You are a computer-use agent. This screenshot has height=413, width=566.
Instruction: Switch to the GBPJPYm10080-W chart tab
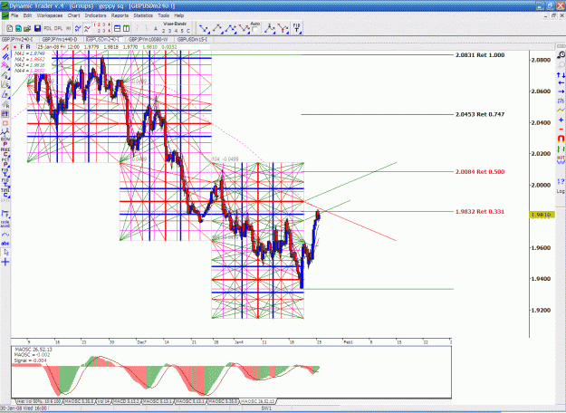click(x=148, y=39)
